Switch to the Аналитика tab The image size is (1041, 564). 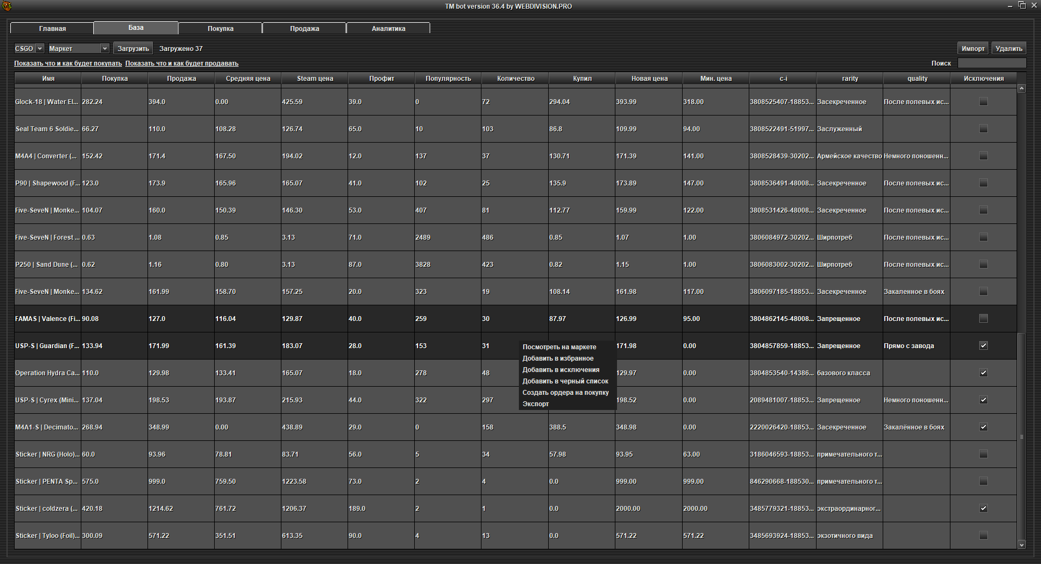(x=388, y=28)
